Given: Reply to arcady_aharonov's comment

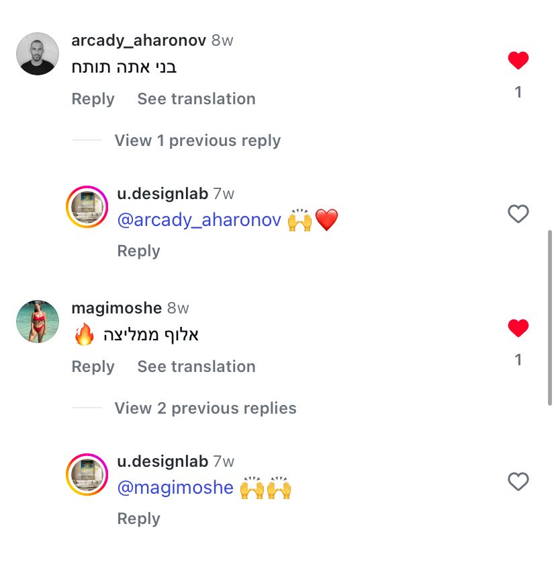Looking at the screenshot, I should click(x=93, y=99).
